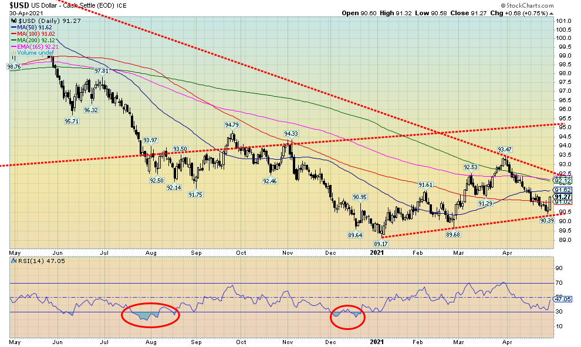581x347 pixels.
Task: Click the 47.05 RSI value tag on right
Action: [x=564, y=298]
